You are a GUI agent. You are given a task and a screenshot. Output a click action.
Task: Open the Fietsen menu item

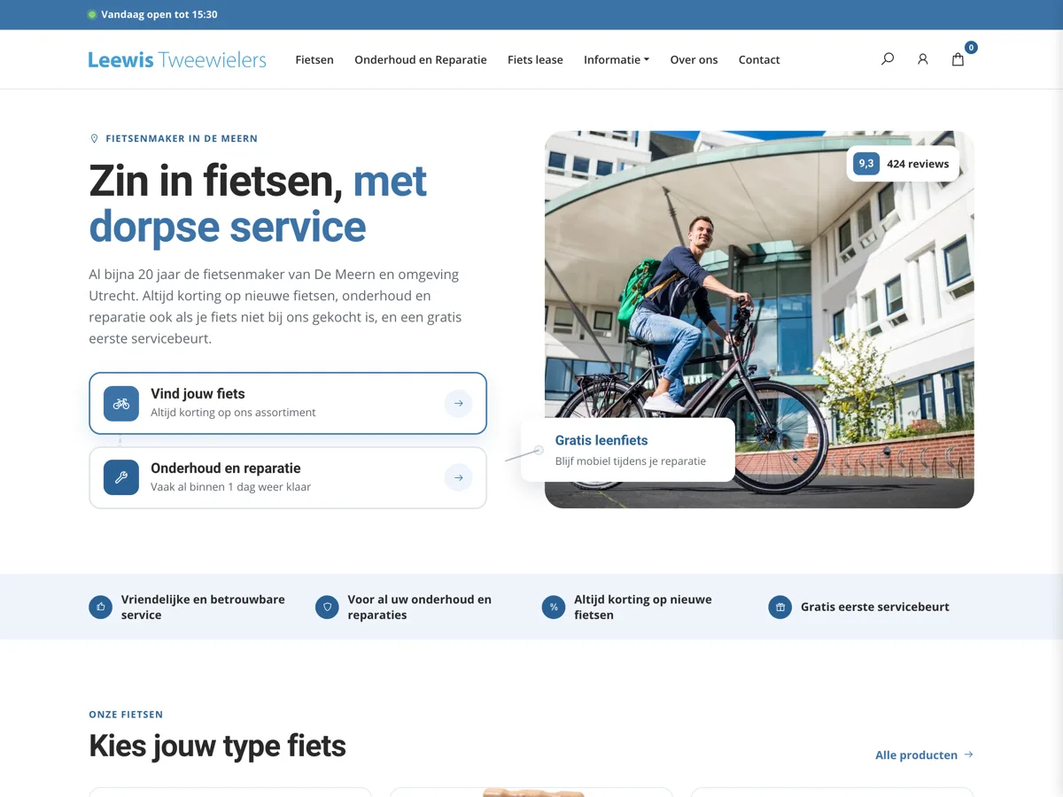tap(314, 59)
